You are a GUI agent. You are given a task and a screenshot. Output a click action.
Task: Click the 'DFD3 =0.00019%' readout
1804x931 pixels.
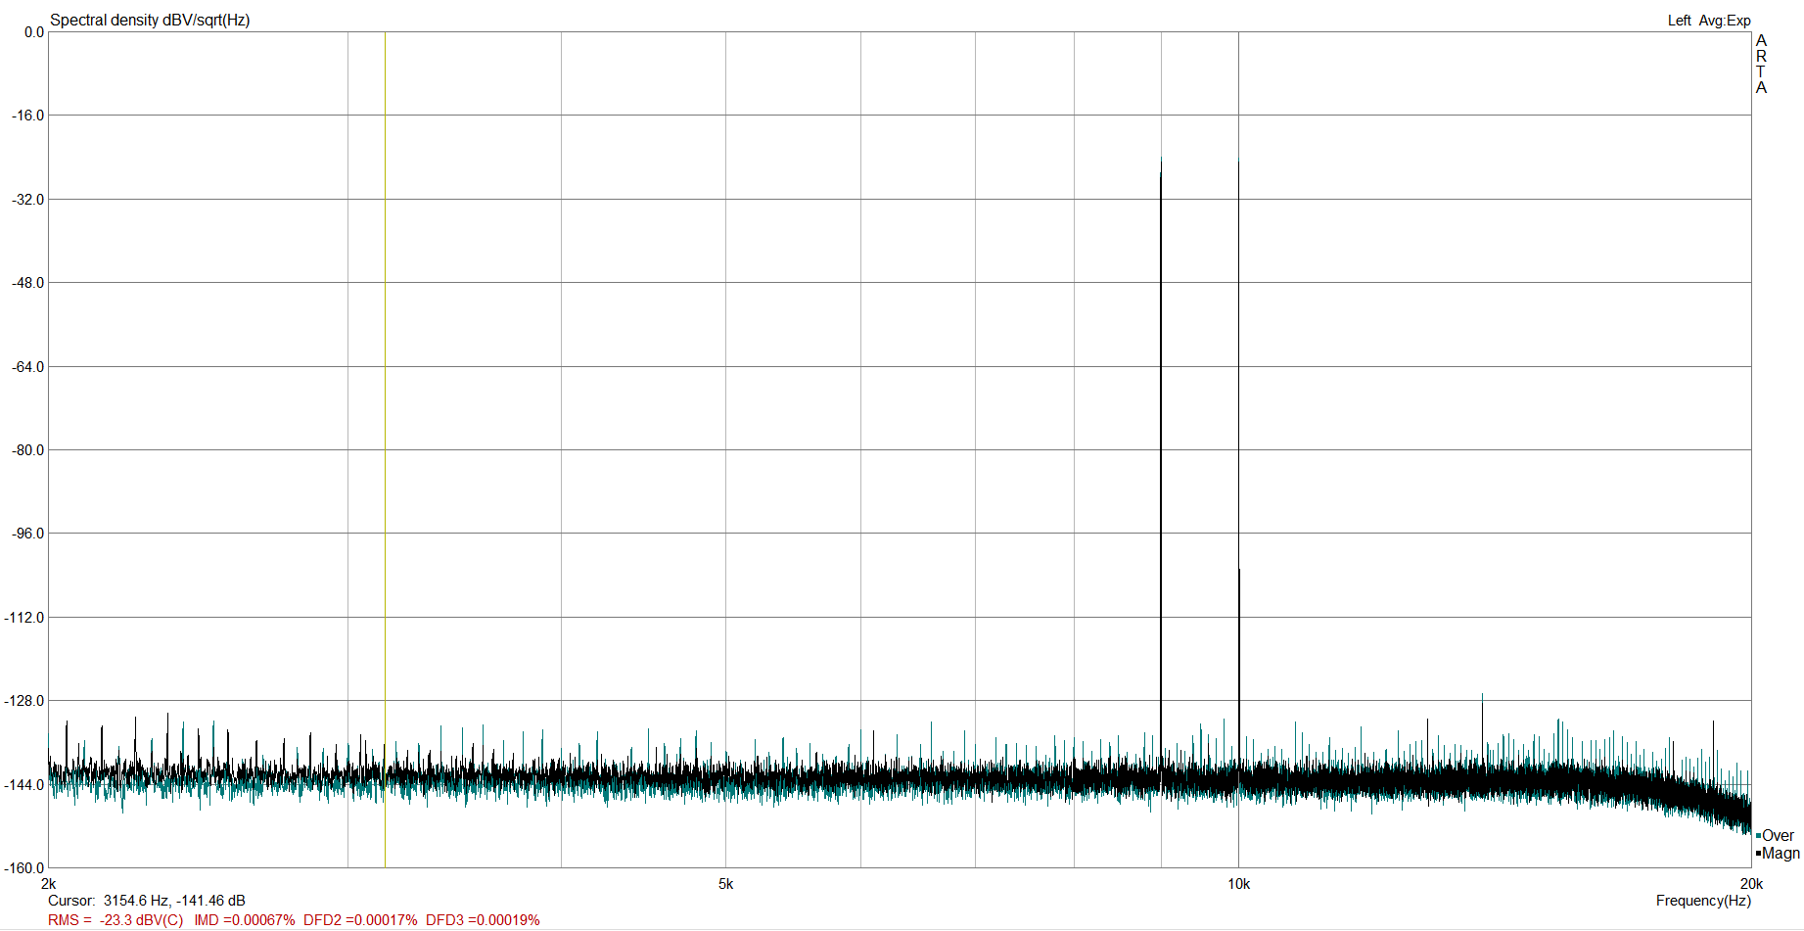click(x=483, y=920)
